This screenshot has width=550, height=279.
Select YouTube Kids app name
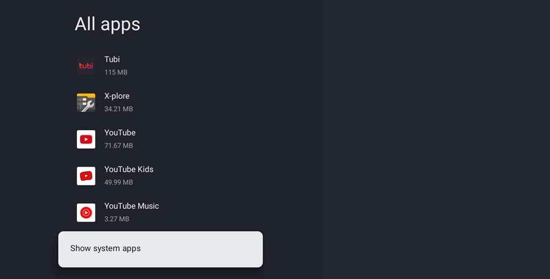point(129,169)
